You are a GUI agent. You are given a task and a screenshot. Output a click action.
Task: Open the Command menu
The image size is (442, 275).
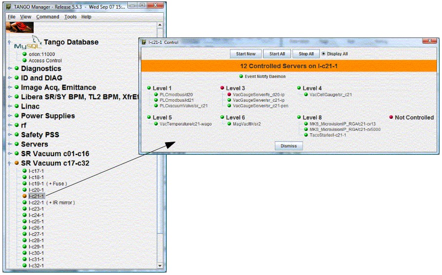pos(47,17)
